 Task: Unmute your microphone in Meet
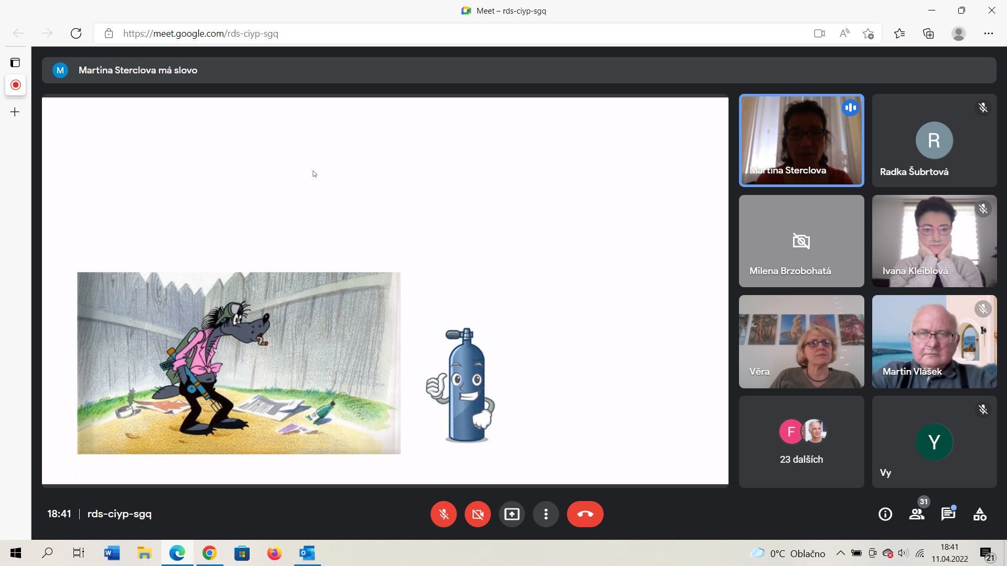(x=444, y=514)
